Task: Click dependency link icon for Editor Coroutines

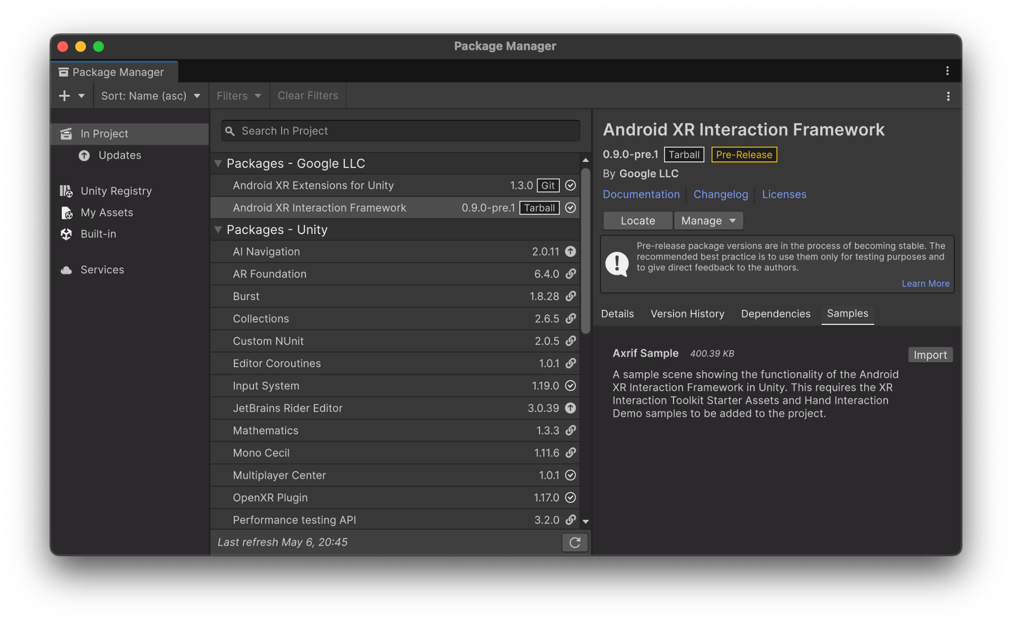Action: (570, 363)
